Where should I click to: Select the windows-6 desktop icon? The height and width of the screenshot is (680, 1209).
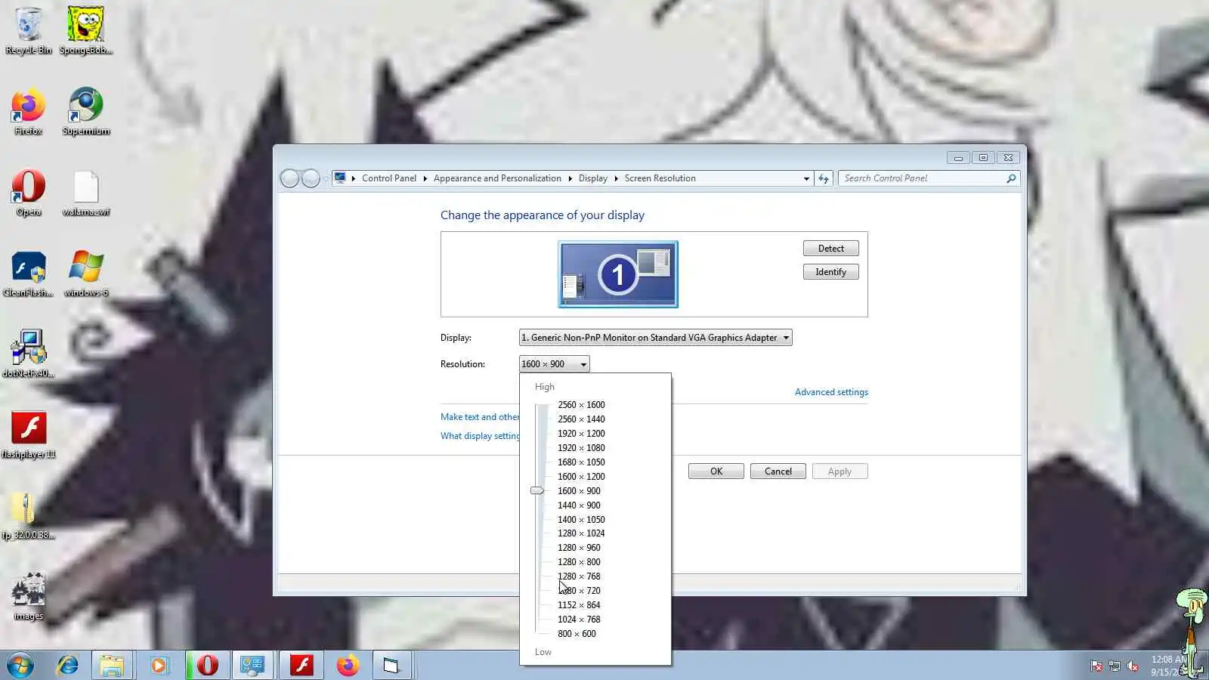coord(86,274)
